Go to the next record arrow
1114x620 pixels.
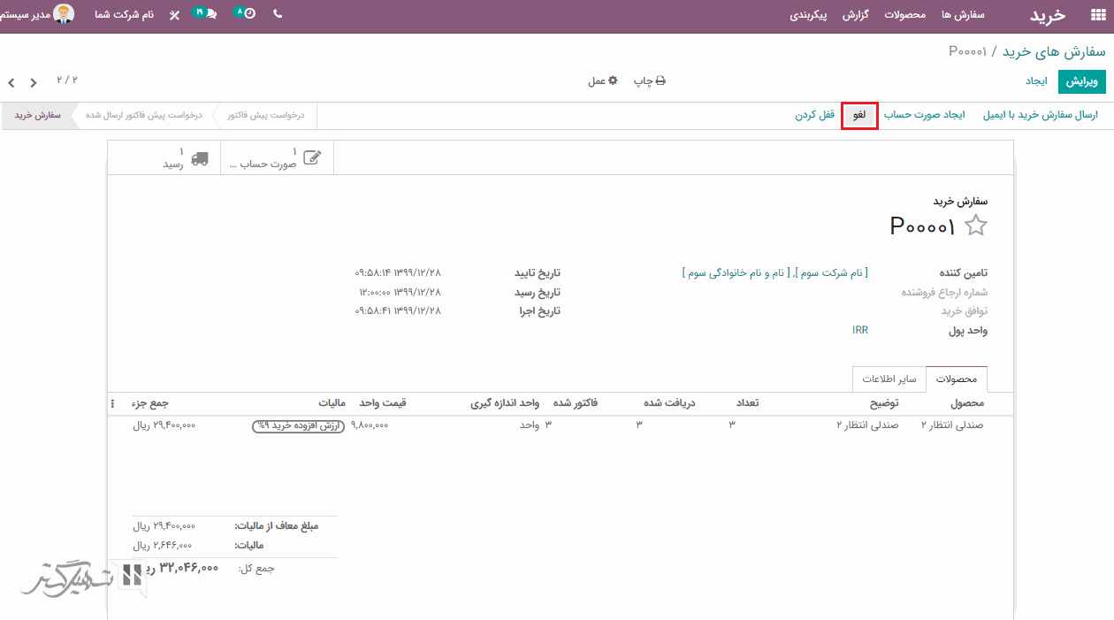[11, 82]
